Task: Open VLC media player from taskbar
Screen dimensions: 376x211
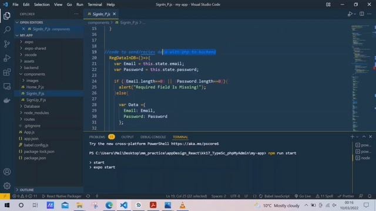Action: point(183,205)
